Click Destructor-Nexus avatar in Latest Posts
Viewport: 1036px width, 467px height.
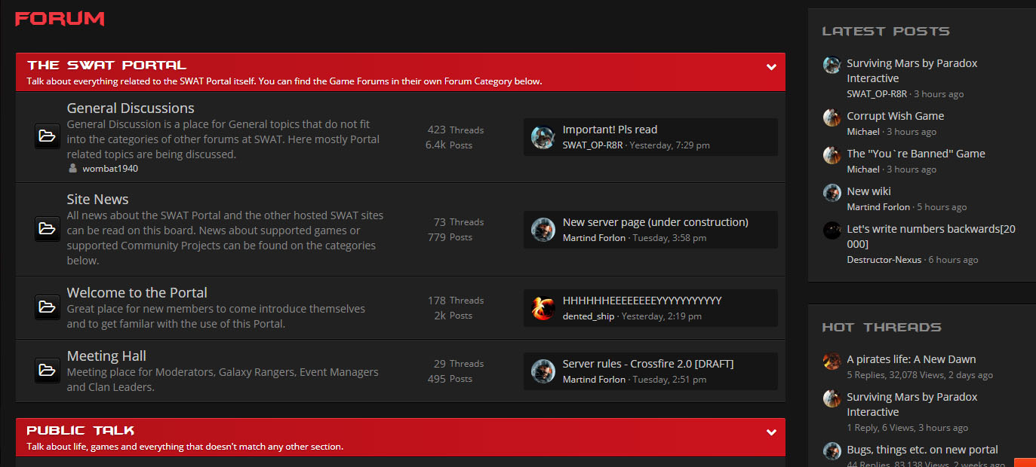pos(832,230)
